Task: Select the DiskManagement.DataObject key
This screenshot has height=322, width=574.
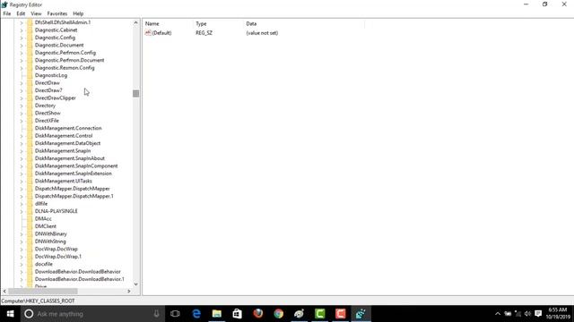Action: (67, 143)
